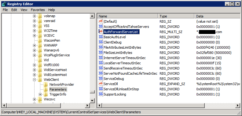This screenshot has height=116, width=242.
Task: Click the DWORD icon beside BasicAuthLevel
Action: [101, 37]
